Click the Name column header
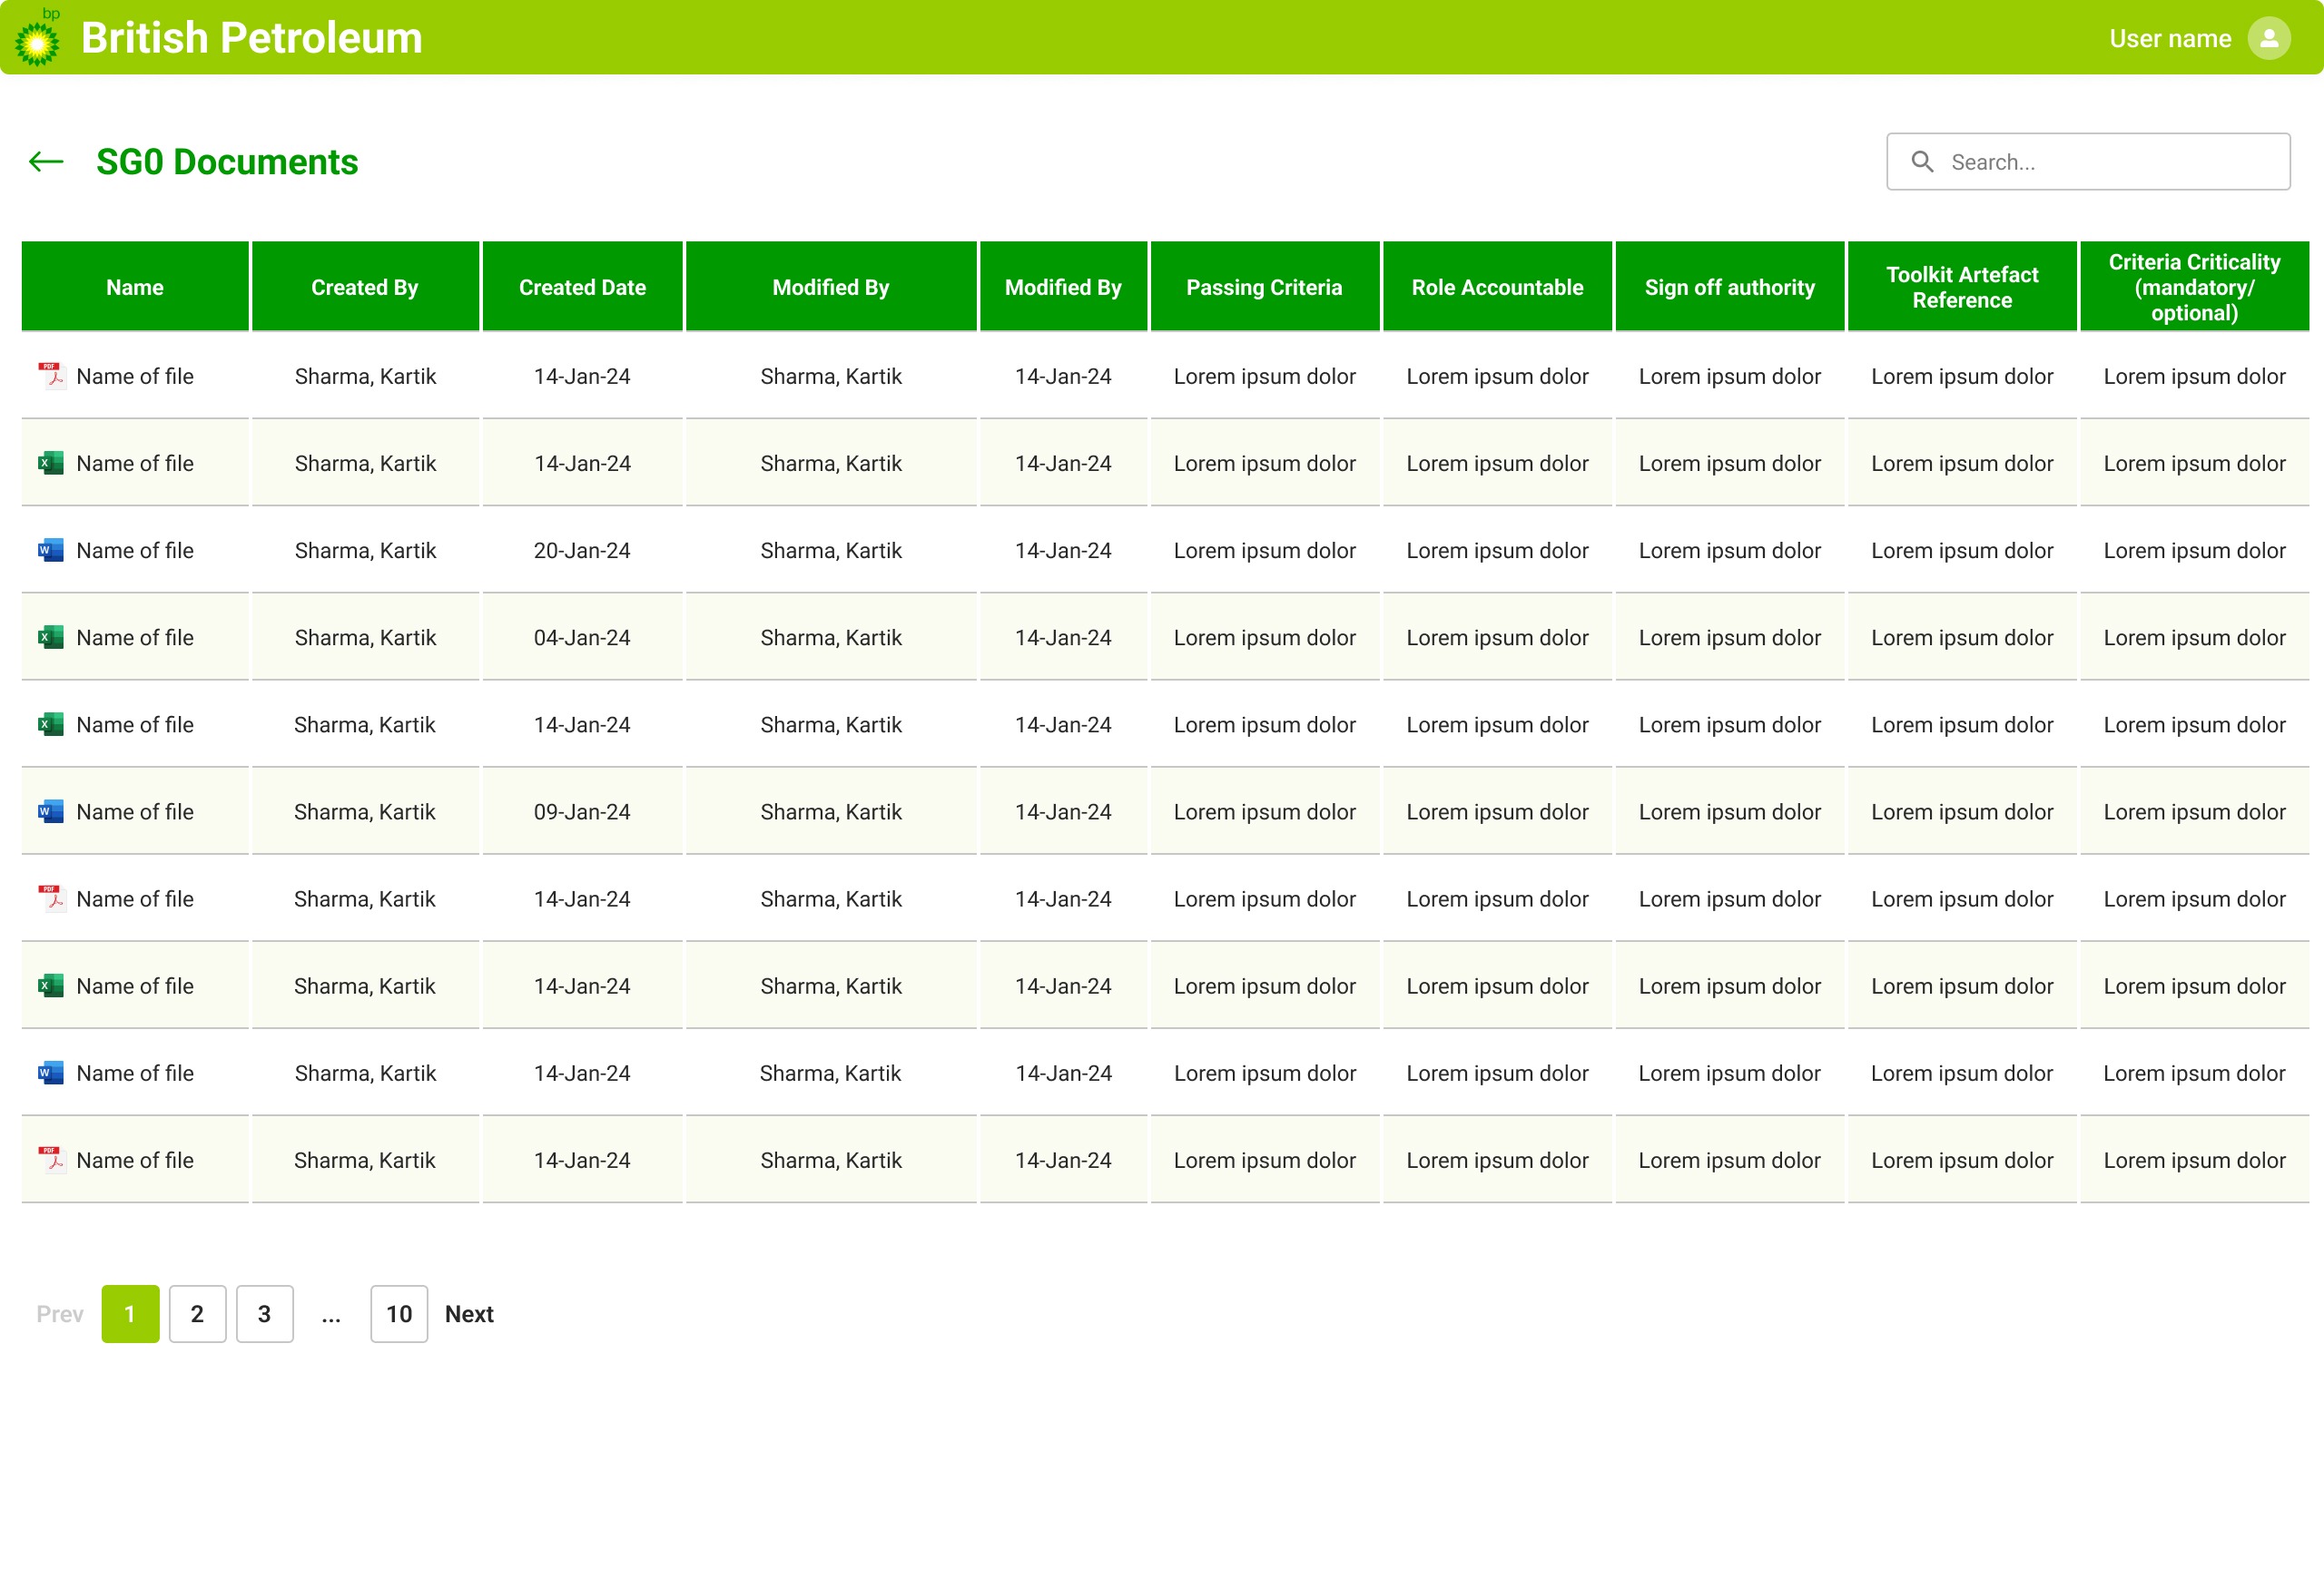The height and width of the screenshot is (1579, 2324). (x=135, y=287)
